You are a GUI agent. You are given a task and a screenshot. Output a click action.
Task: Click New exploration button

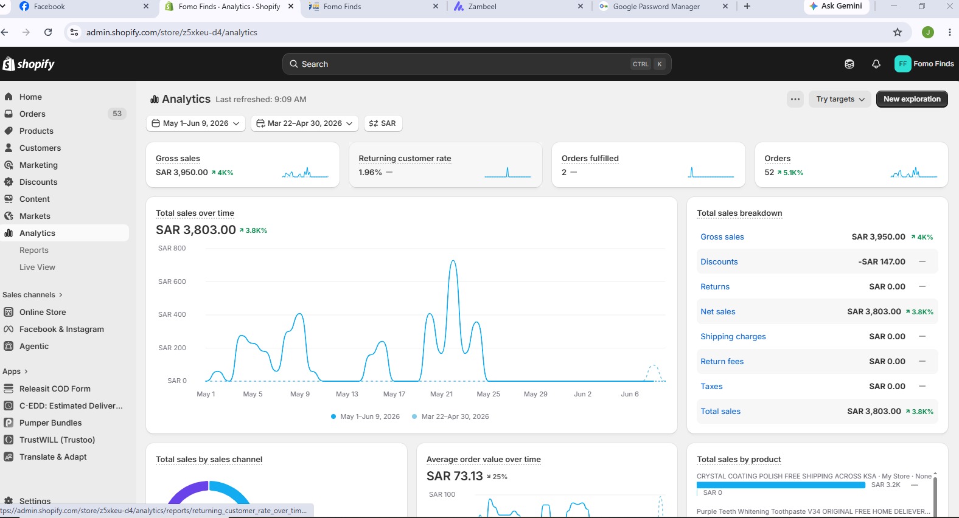(912, 99)
